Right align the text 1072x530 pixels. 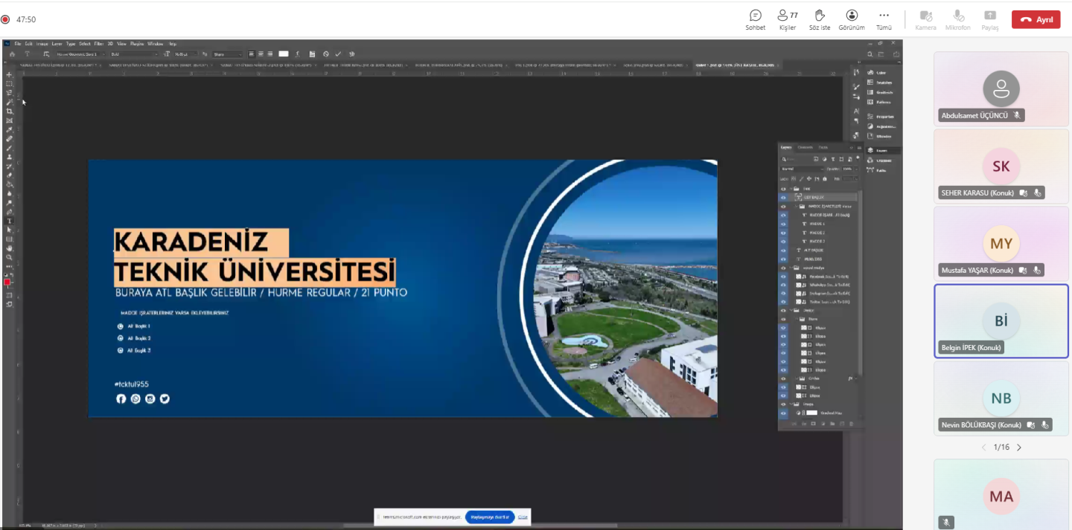pyautogui.click(x=271, y=54)
